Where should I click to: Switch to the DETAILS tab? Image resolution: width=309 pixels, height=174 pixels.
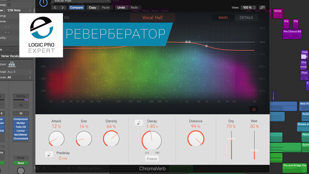(246, 18)
